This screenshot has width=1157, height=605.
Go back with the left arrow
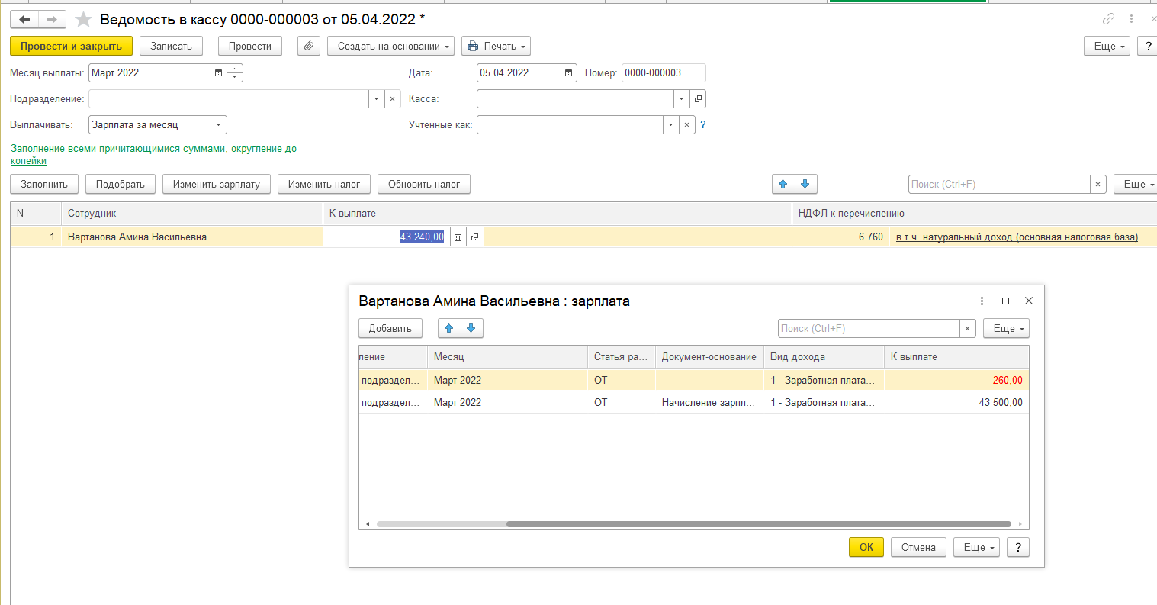click(x=24, y=19)
